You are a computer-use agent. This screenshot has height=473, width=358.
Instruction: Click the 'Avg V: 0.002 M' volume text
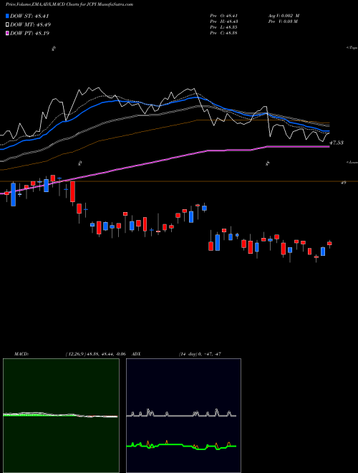(x=284, y=16)
